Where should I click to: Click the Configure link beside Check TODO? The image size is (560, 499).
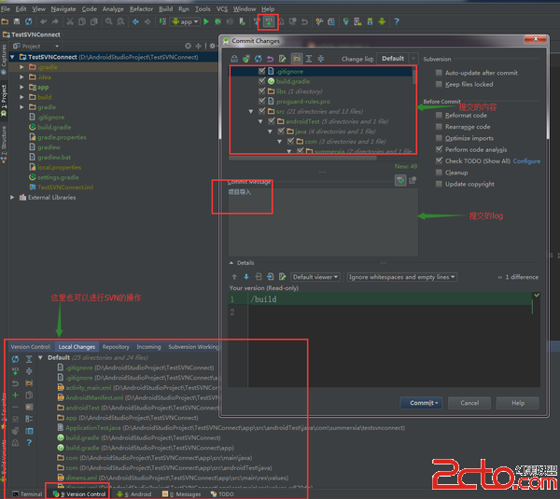coord(526,160)
